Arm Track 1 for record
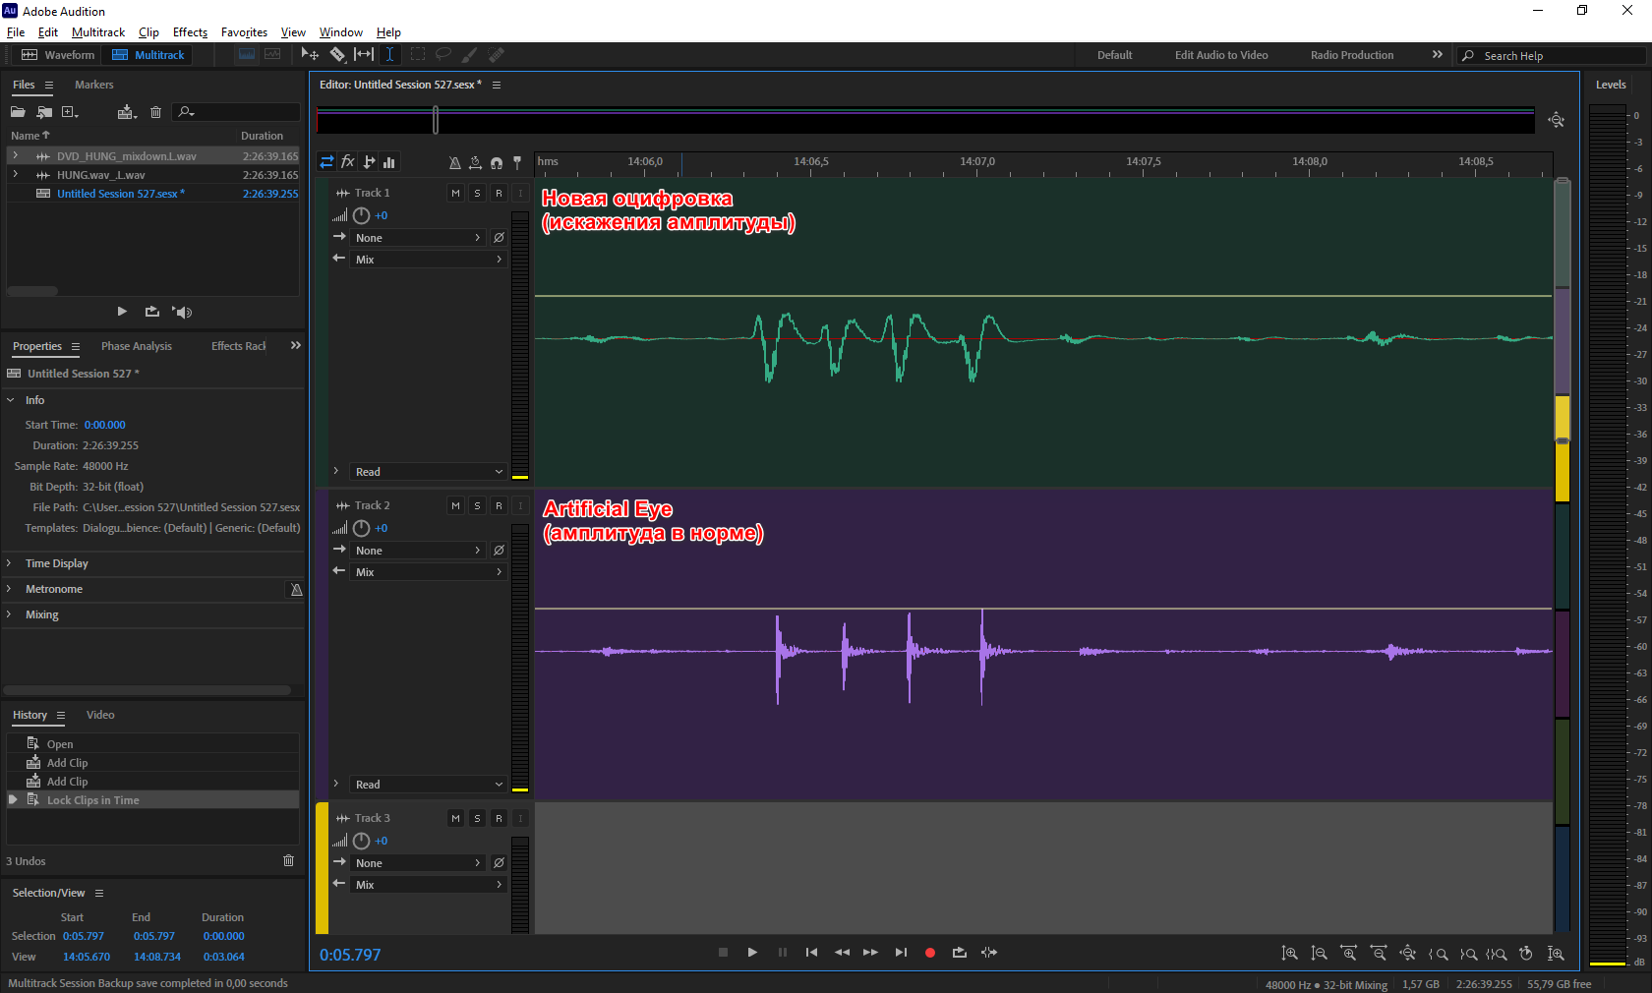Screen dimensions: 1652x993 point(499,194)
